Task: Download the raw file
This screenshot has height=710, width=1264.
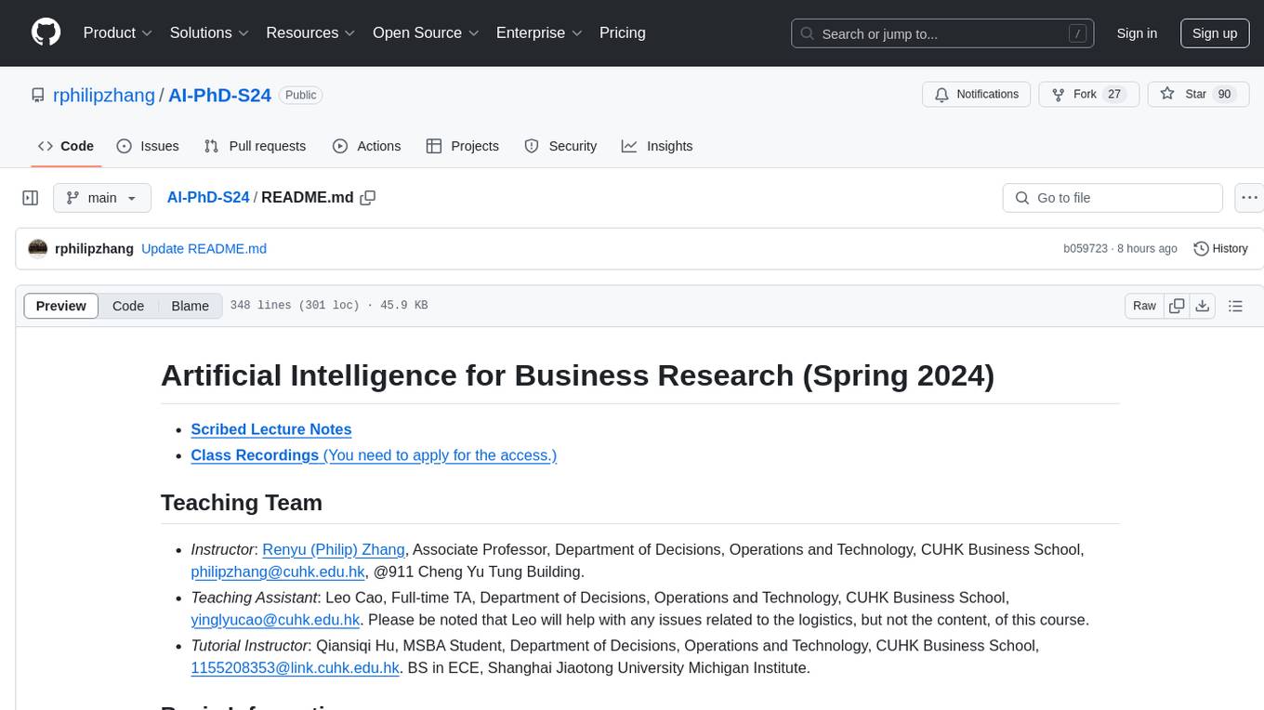Action: click(1202, 306)
